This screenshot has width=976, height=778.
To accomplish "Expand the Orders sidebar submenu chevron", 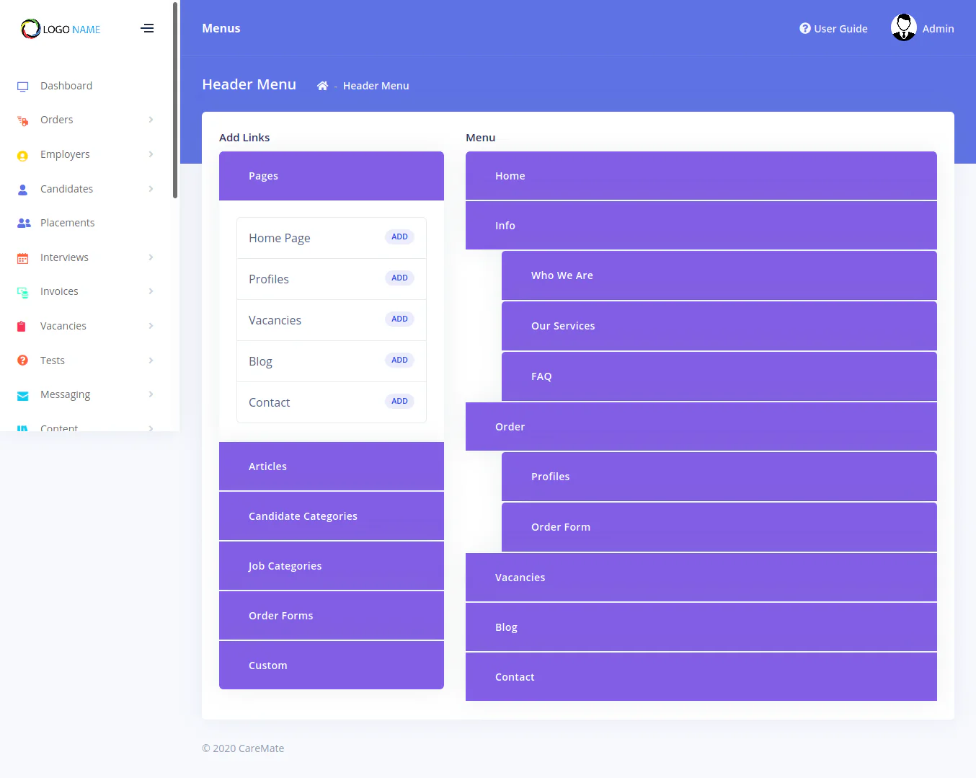I will pyautogui.click(x=151, y=120).
